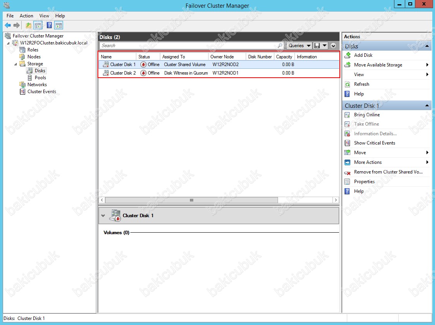Sort by the Name column header
The width and height of the screenshot is (435, 325).
click(117, 57)
